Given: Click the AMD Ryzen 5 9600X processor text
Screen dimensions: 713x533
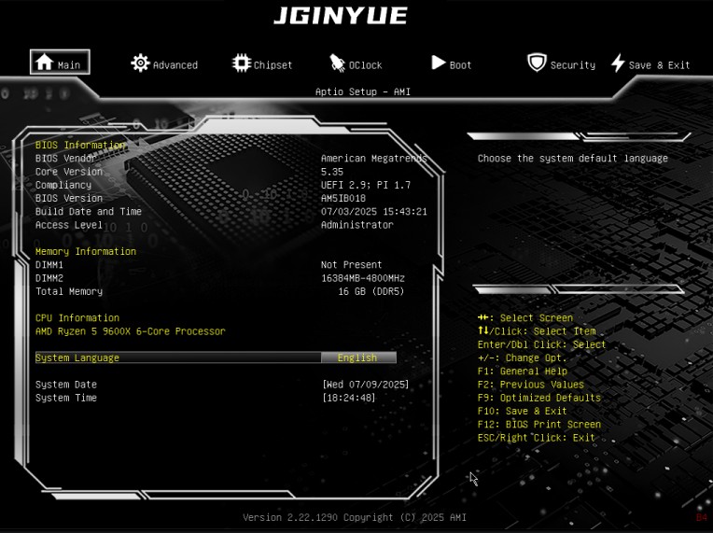Looking at the screenshot, I should click(130, 331).
